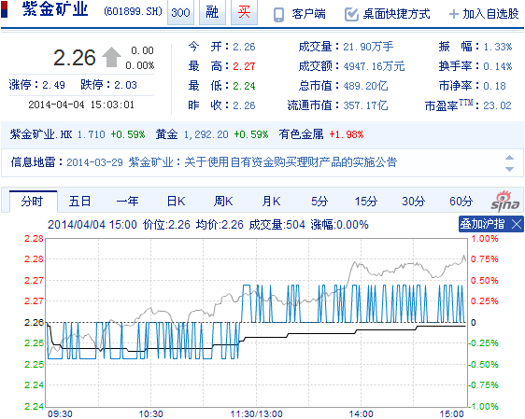Switch to the 五日 chart tab

click(x=79, y=202)
